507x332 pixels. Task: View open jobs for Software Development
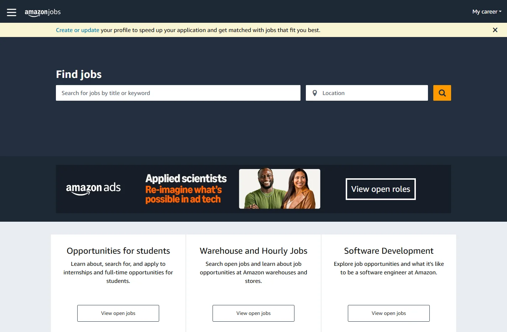pos(389,313)
